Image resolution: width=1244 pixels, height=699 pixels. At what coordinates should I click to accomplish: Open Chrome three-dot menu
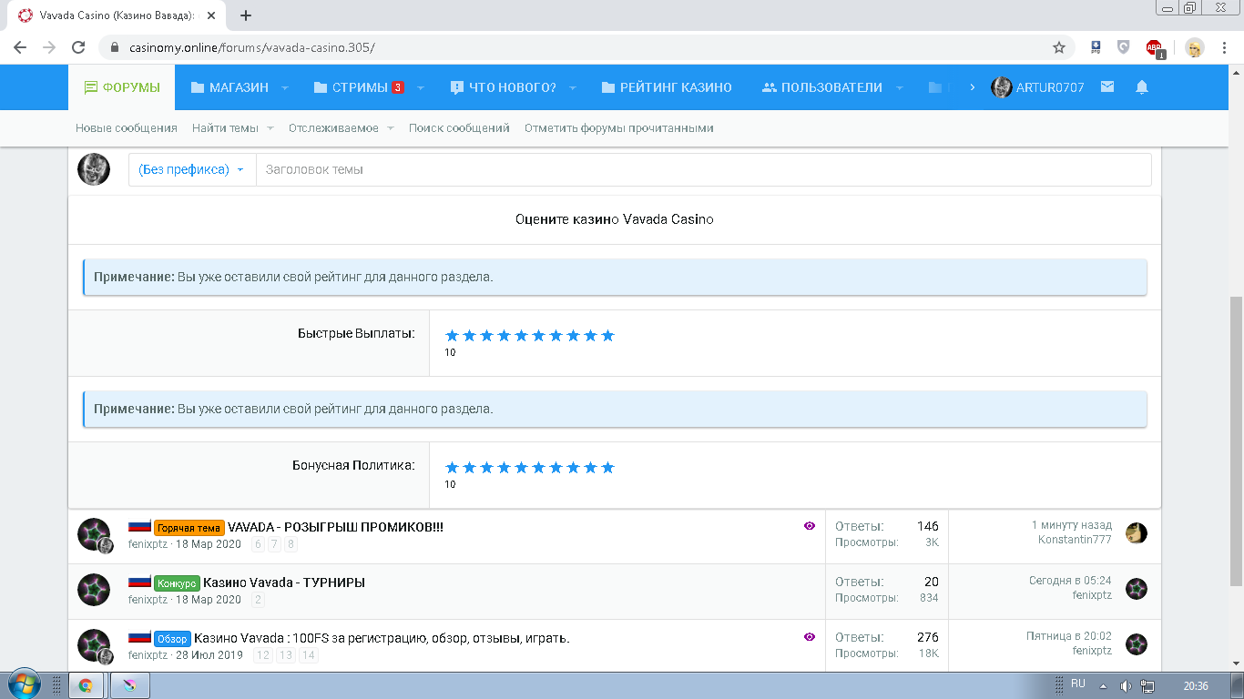(x=1225, y=47)
